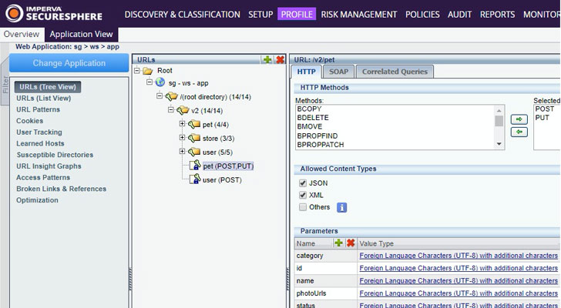Click the blue info icon beside Others
The width and height of the screenshot is (561, 308).
(342, 207)
